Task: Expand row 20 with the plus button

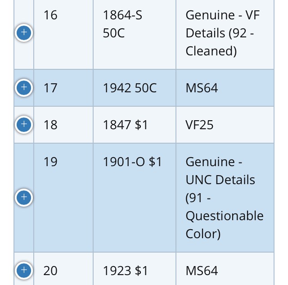Action: [x=24, y=270]
